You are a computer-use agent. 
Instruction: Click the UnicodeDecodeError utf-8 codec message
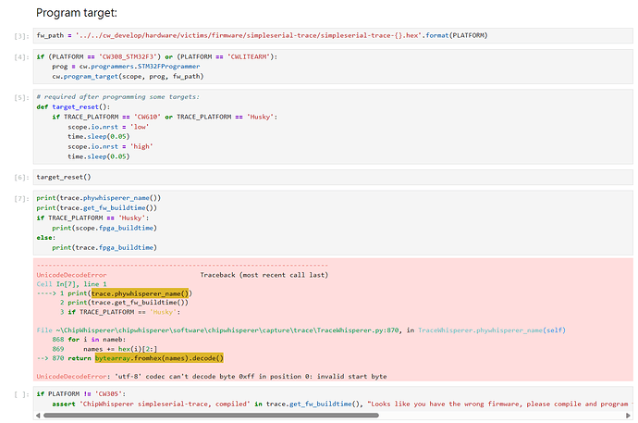208,376
